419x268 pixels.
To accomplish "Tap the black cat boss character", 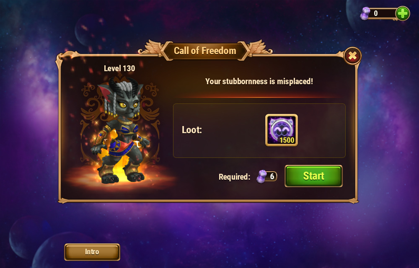I will pyautogui.click(x=119, y=130).
